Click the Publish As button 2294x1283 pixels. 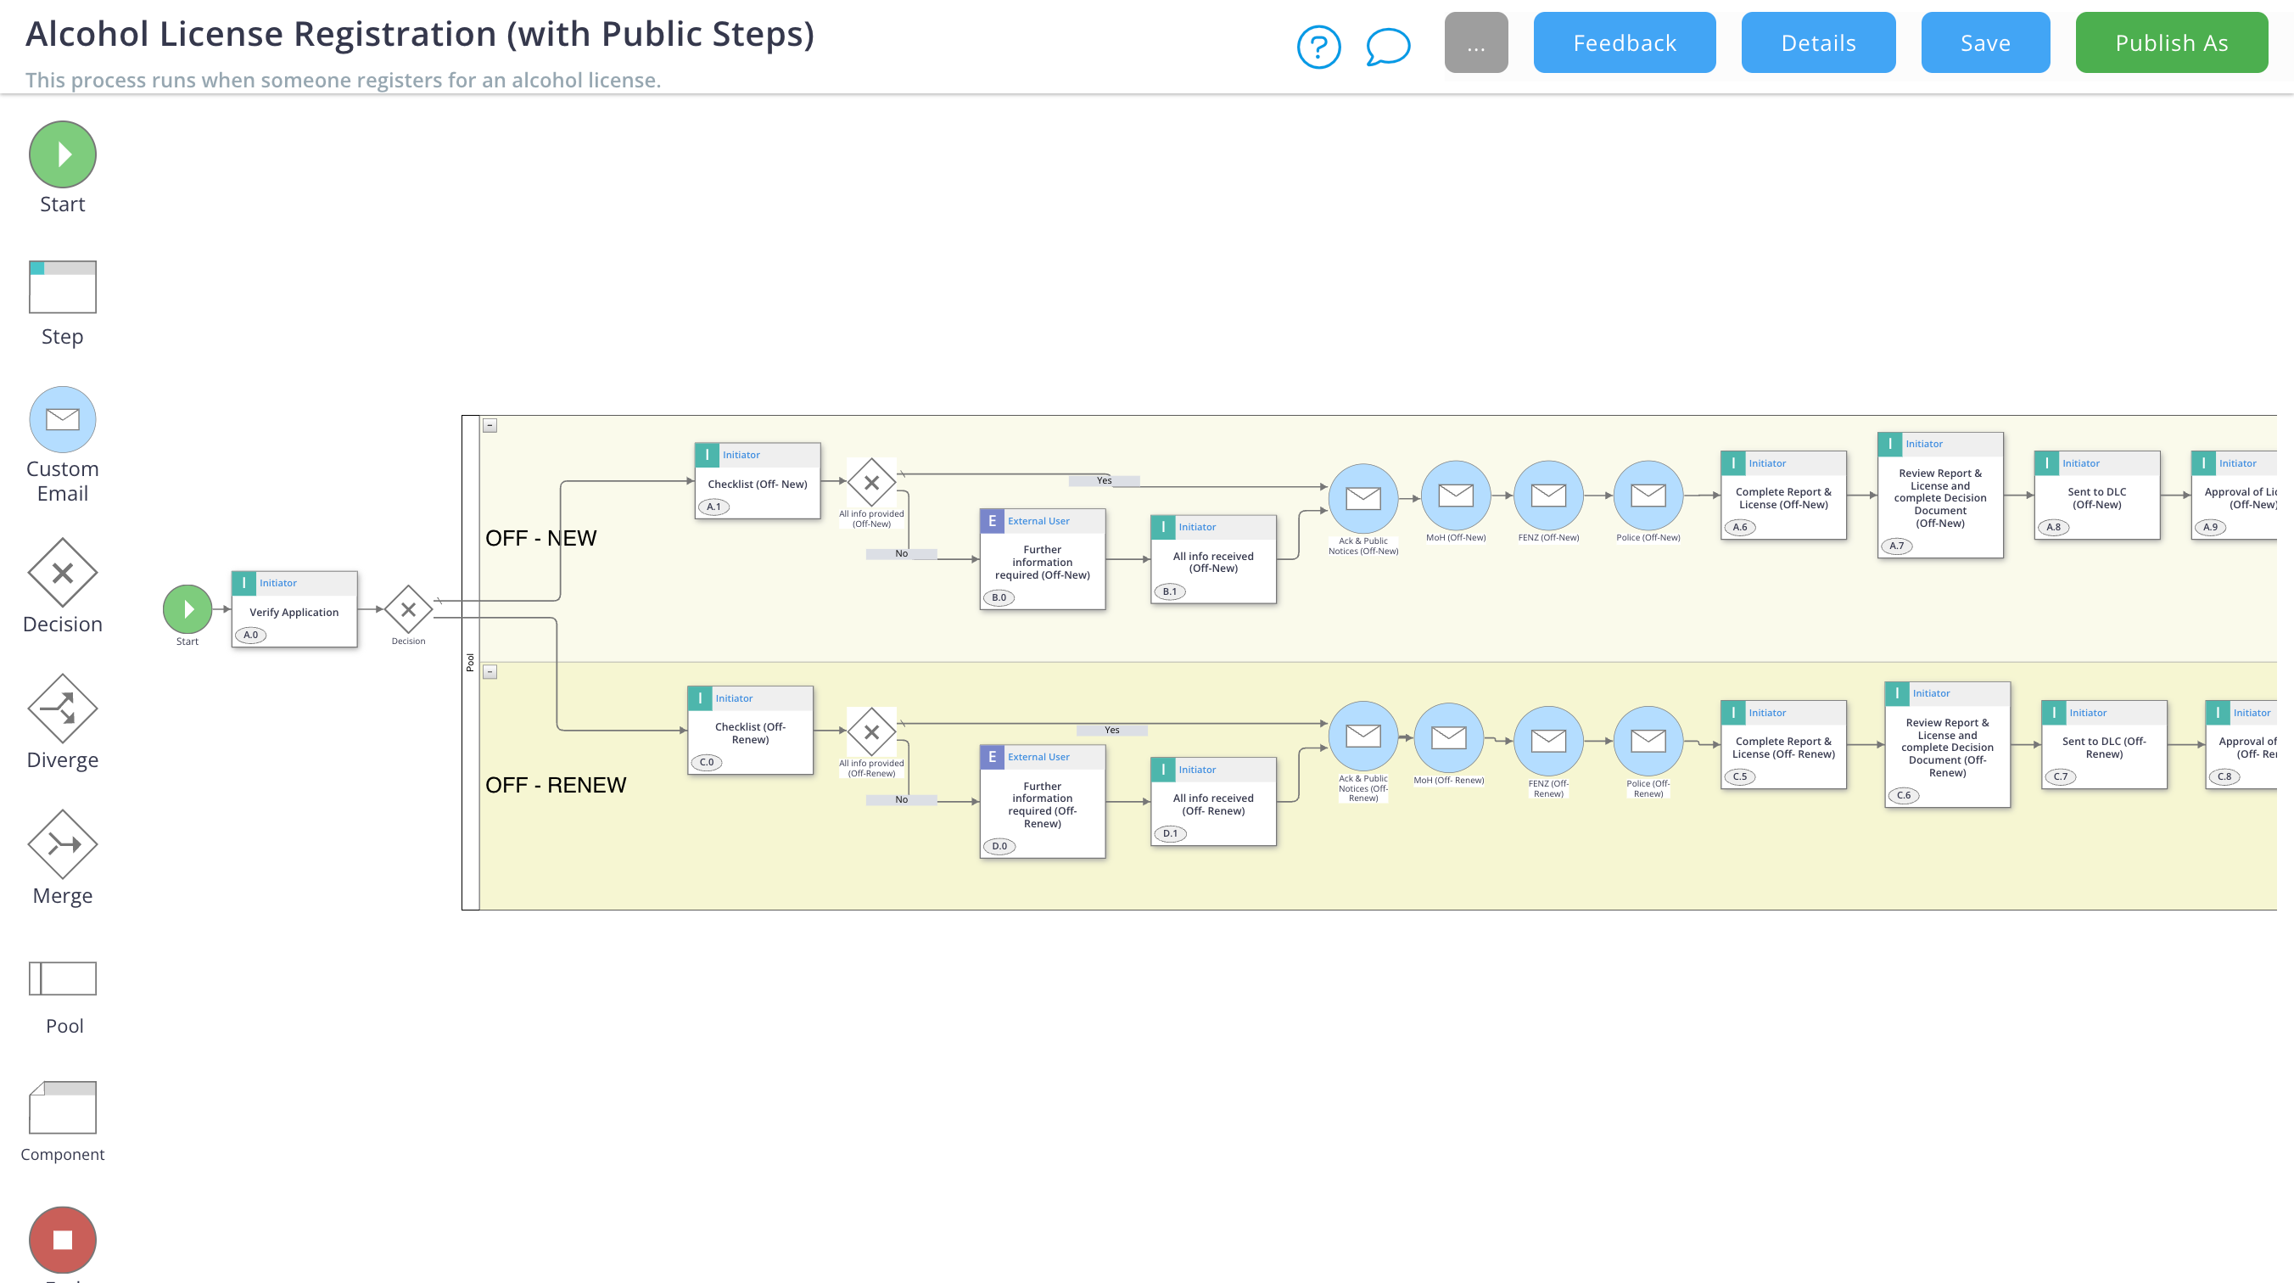tap(2170, 42)
